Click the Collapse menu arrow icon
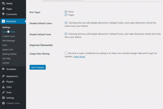This screenshot has width=163, height=109. pyautogui.click(x=3, y=103)
